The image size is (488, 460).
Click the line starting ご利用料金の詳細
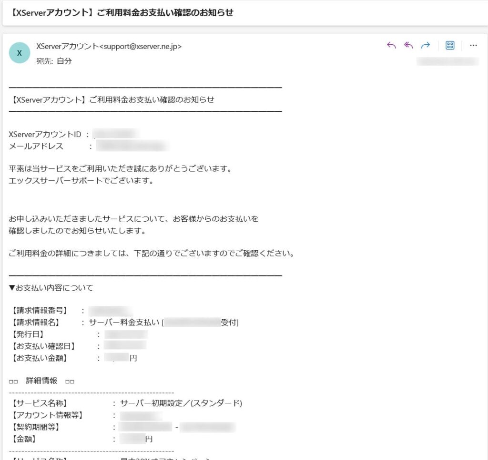tap(152, 254)
